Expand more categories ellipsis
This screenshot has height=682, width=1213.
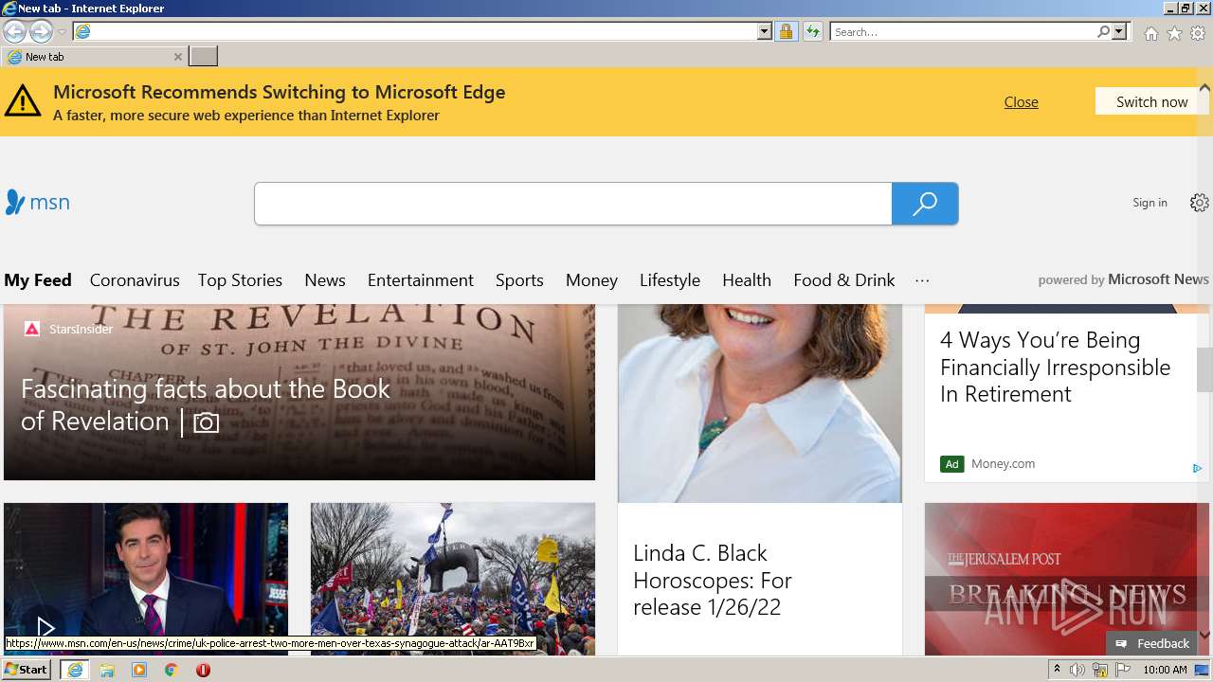pyautogui.click(x=922, y=280)
